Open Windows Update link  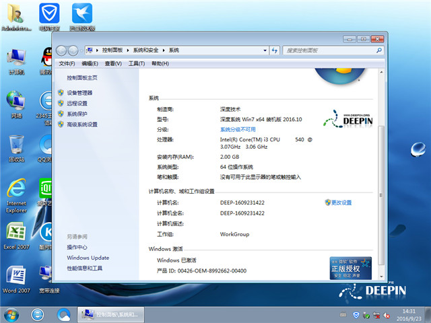(88, 258)
